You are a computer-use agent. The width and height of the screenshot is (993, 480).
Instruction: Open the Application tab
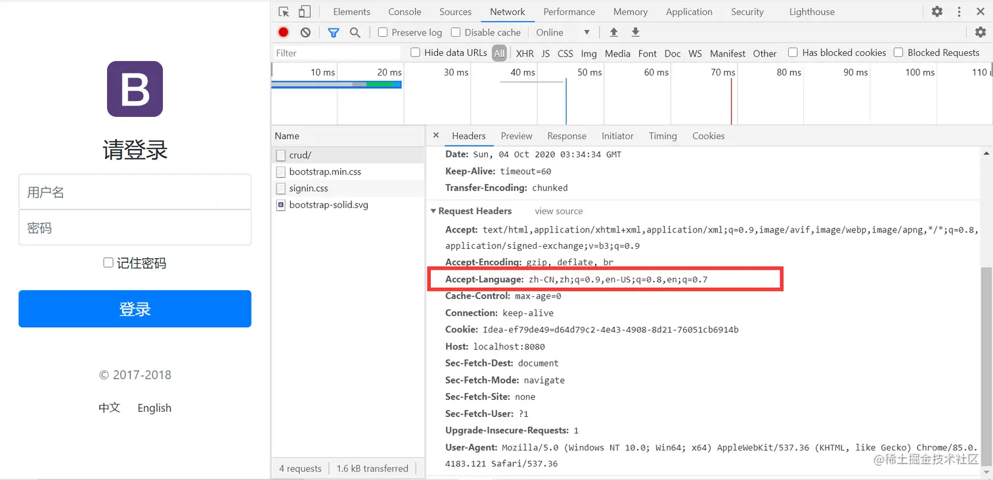click(x=689, y=12)
